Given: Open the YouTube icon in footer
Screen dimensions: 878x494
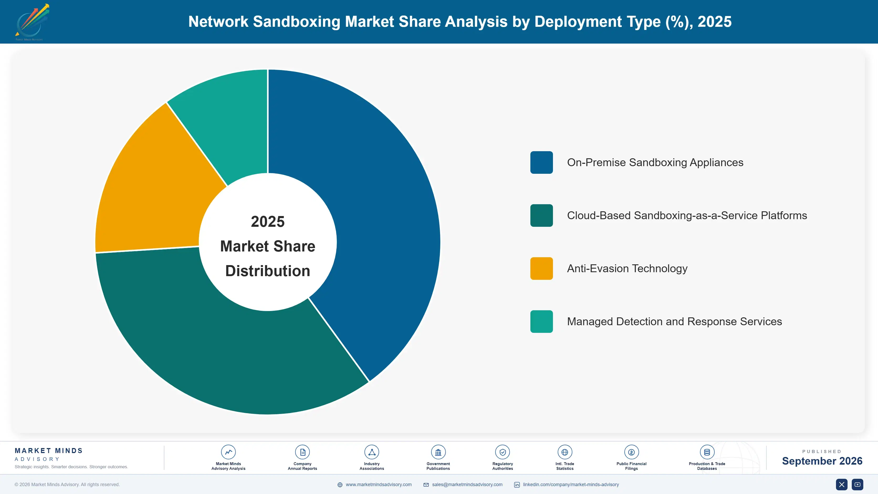Looking at the screenshot, I should (x=857, y=485).
